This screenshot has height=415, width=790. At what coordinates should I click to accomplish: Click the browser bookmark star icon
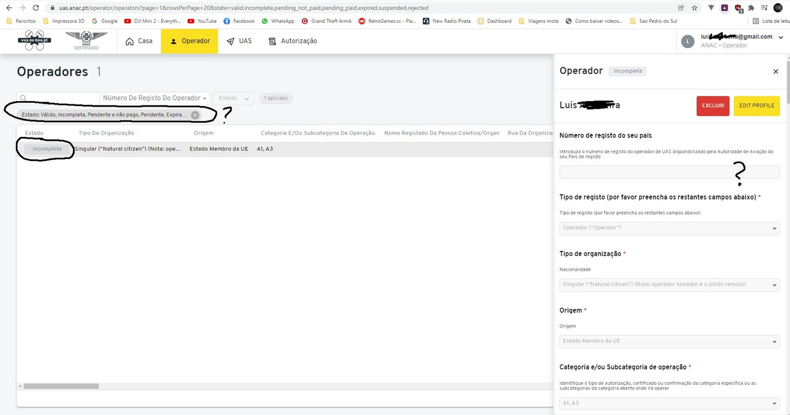695,8
